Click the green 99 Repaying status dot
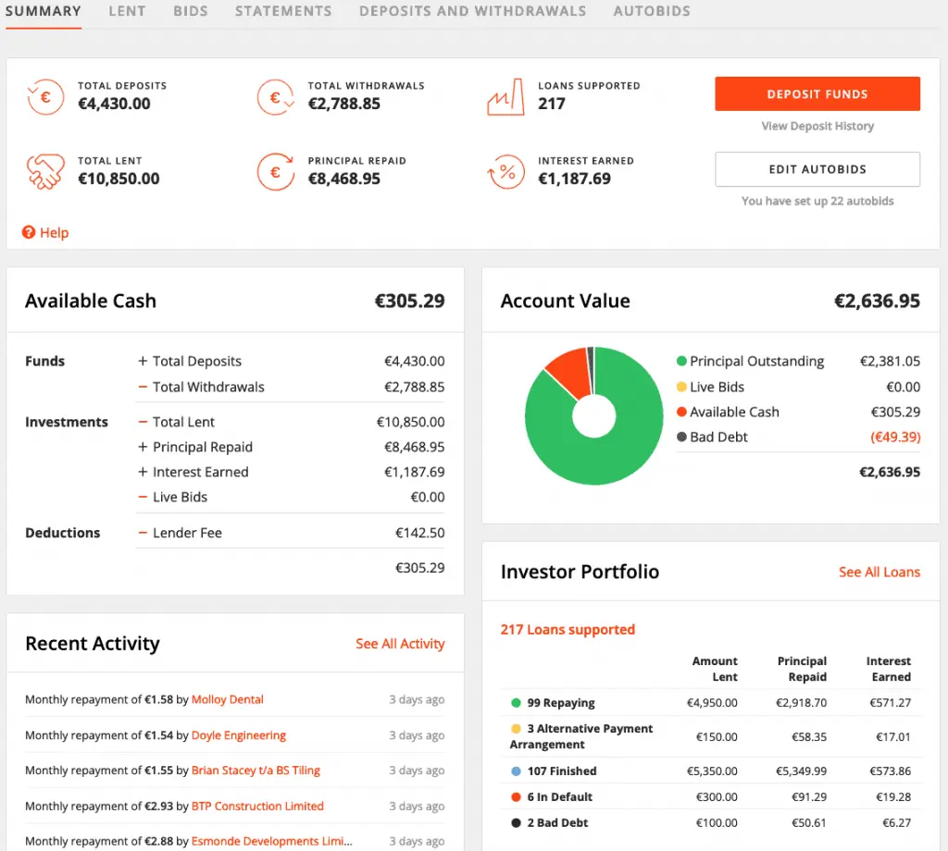Screen dimensions: 948x851 pos(516,702)
